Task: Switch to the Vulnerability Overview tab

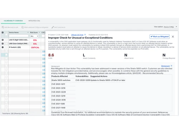Action: pos(13,21)
